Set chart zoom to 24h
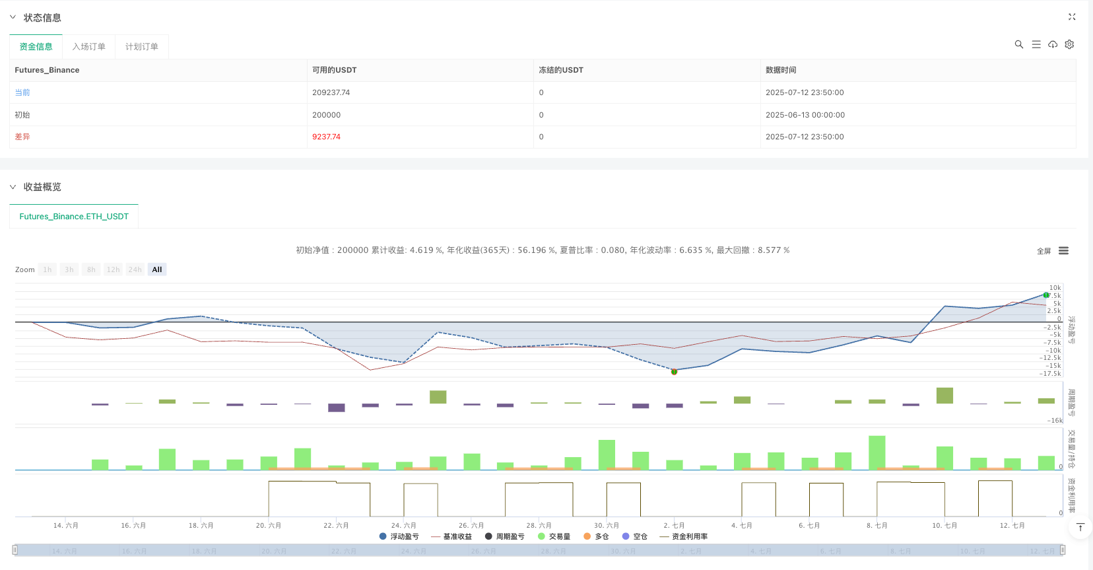 (135, 269)
